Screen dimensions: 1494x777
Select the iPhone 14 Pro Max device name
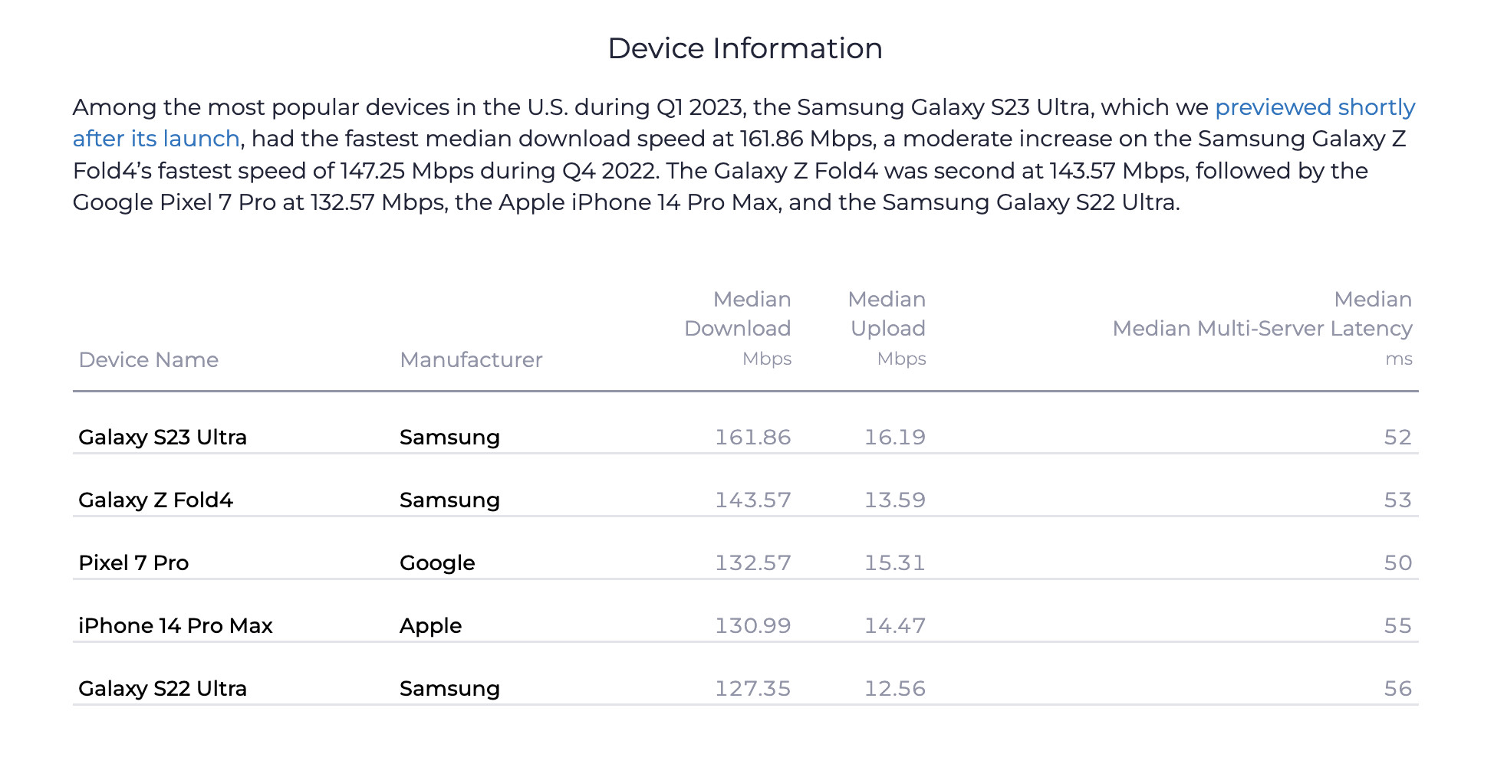point(175,625)
